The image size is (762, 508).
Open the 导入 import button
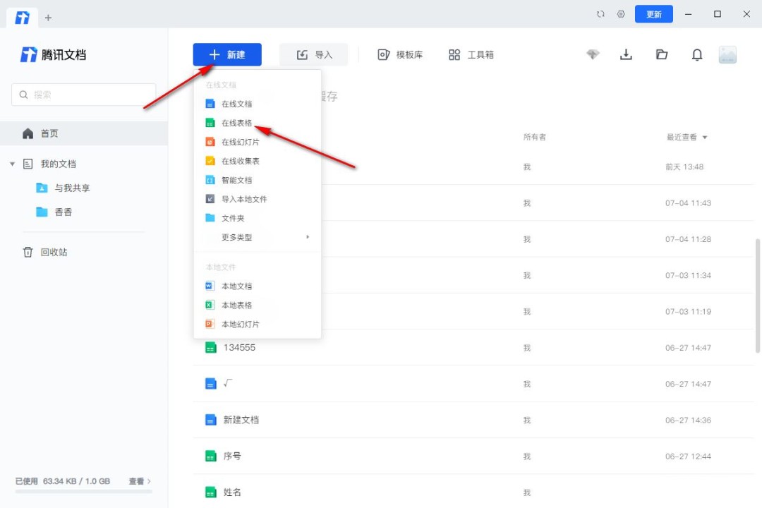click(314, 55)
